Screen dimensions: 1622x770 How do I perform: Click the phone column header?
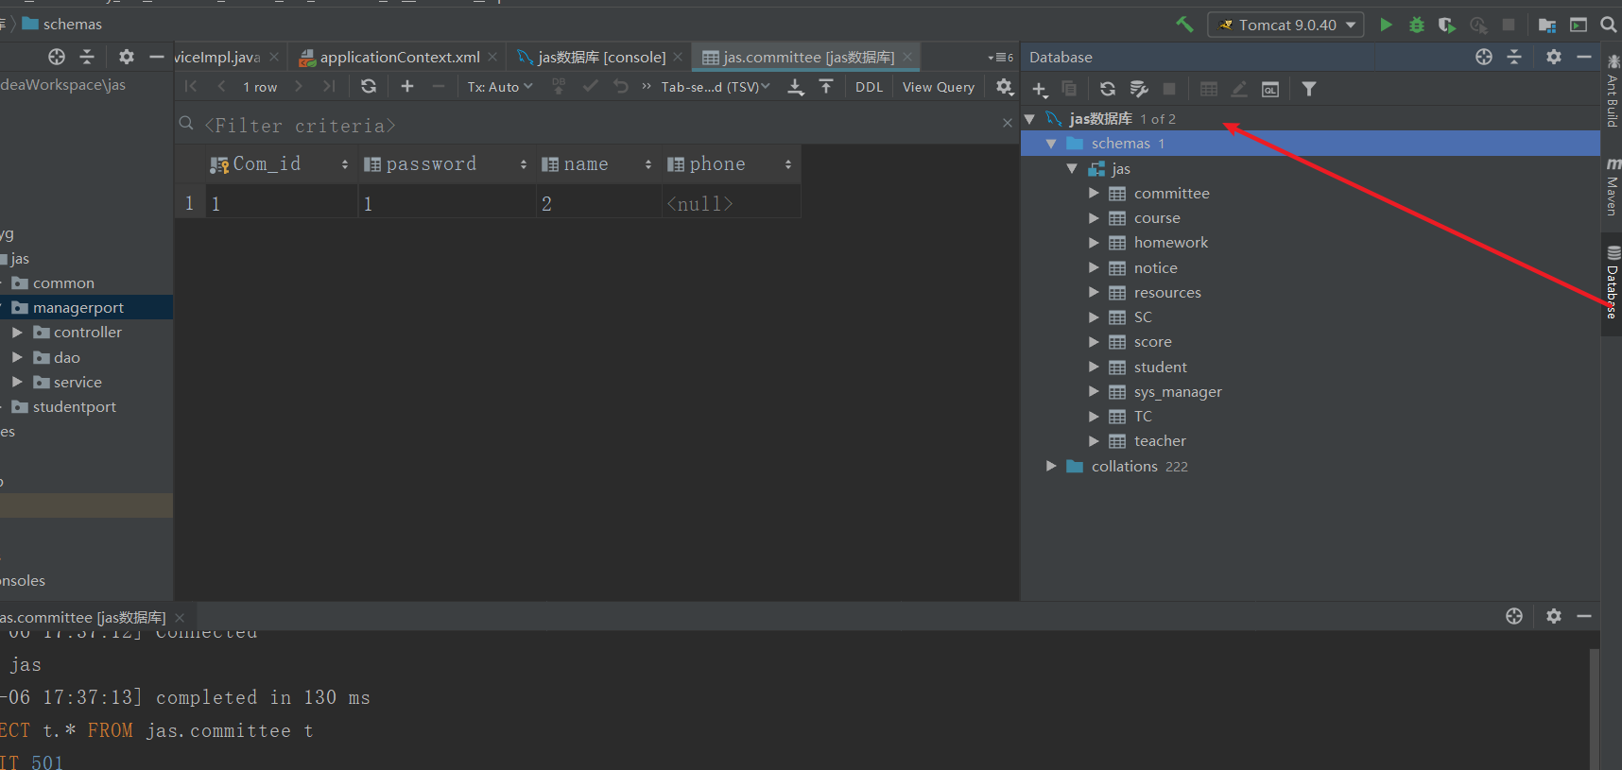point(731,164)
